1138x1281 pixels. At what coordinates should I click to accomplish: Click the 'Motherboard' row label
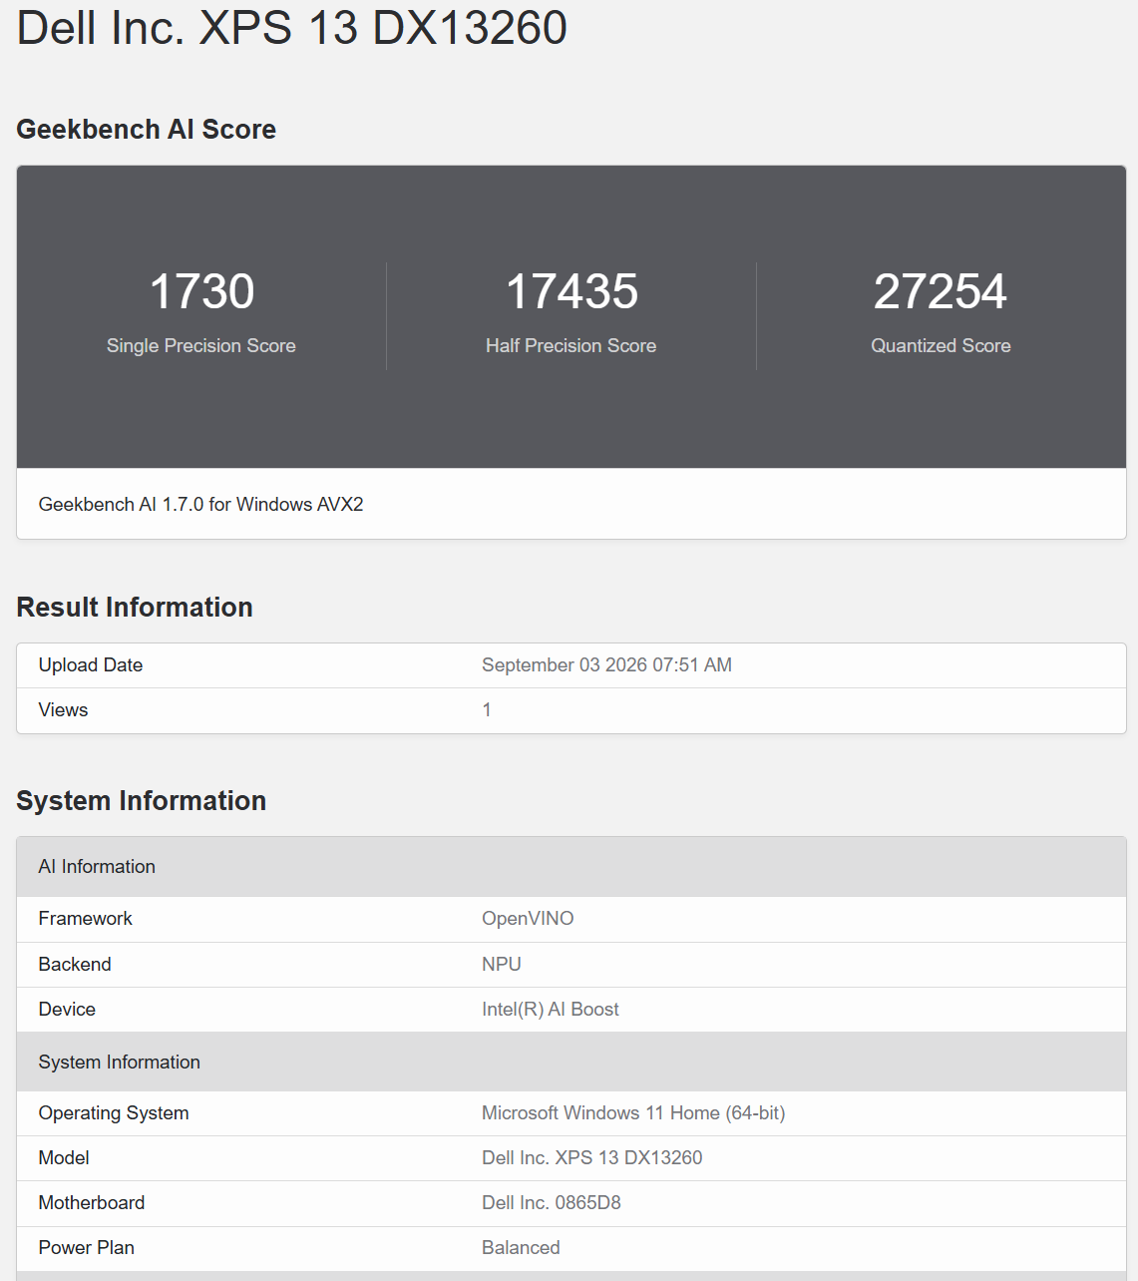pyautogui.click(x=92, y=1203)
